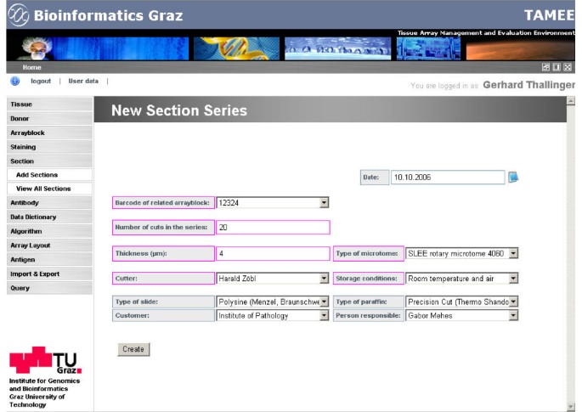Viewport: 582px width, 412px height.
Task: Click the TU Graz logo
Action: (45, 360)
